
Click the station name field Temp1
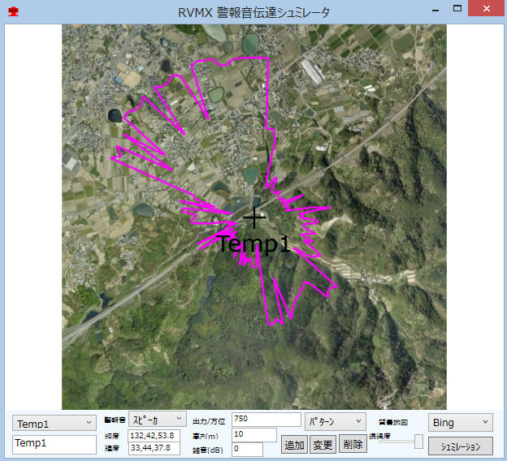click(54, 443)
